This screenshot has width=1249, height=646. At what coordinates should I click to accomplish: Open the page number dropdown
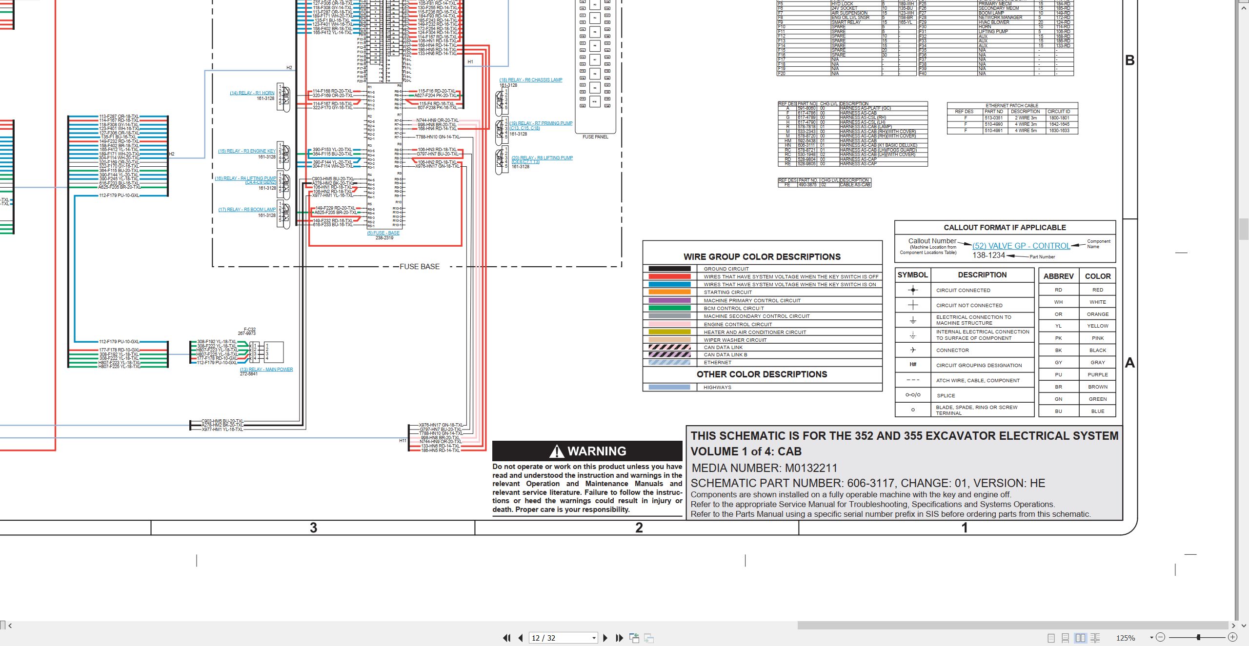[594, 638]
